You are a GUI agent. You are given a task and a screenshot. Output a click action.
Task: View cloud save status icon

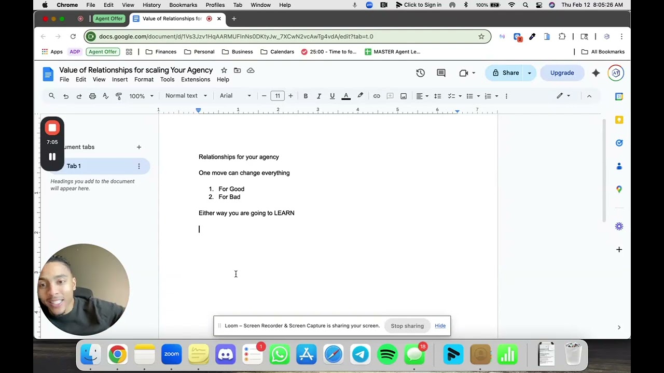pos(251,70)
